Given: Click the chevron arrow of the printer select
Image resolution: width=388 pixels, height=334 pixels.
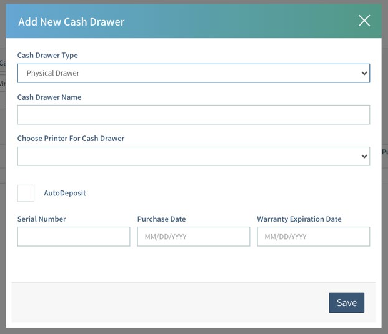Looking at the screenshot, I should pos(364,157).
